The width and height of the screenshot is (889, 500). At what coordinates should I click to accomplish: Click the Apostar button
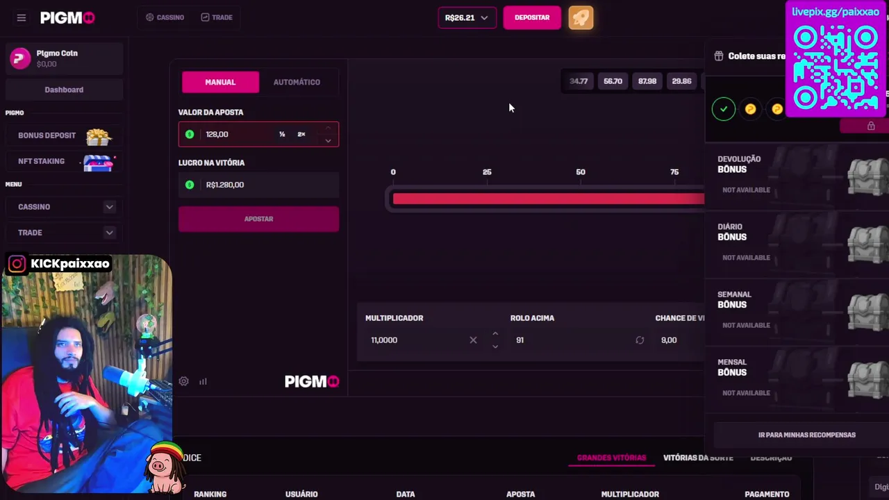click(x=258, y=219)
